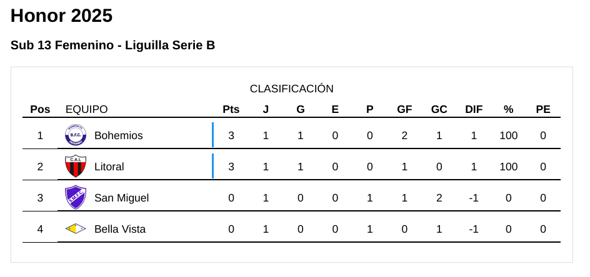Select the San Miguel team name
The width and height of the screenshot is (590, 277).
(121, 198)
